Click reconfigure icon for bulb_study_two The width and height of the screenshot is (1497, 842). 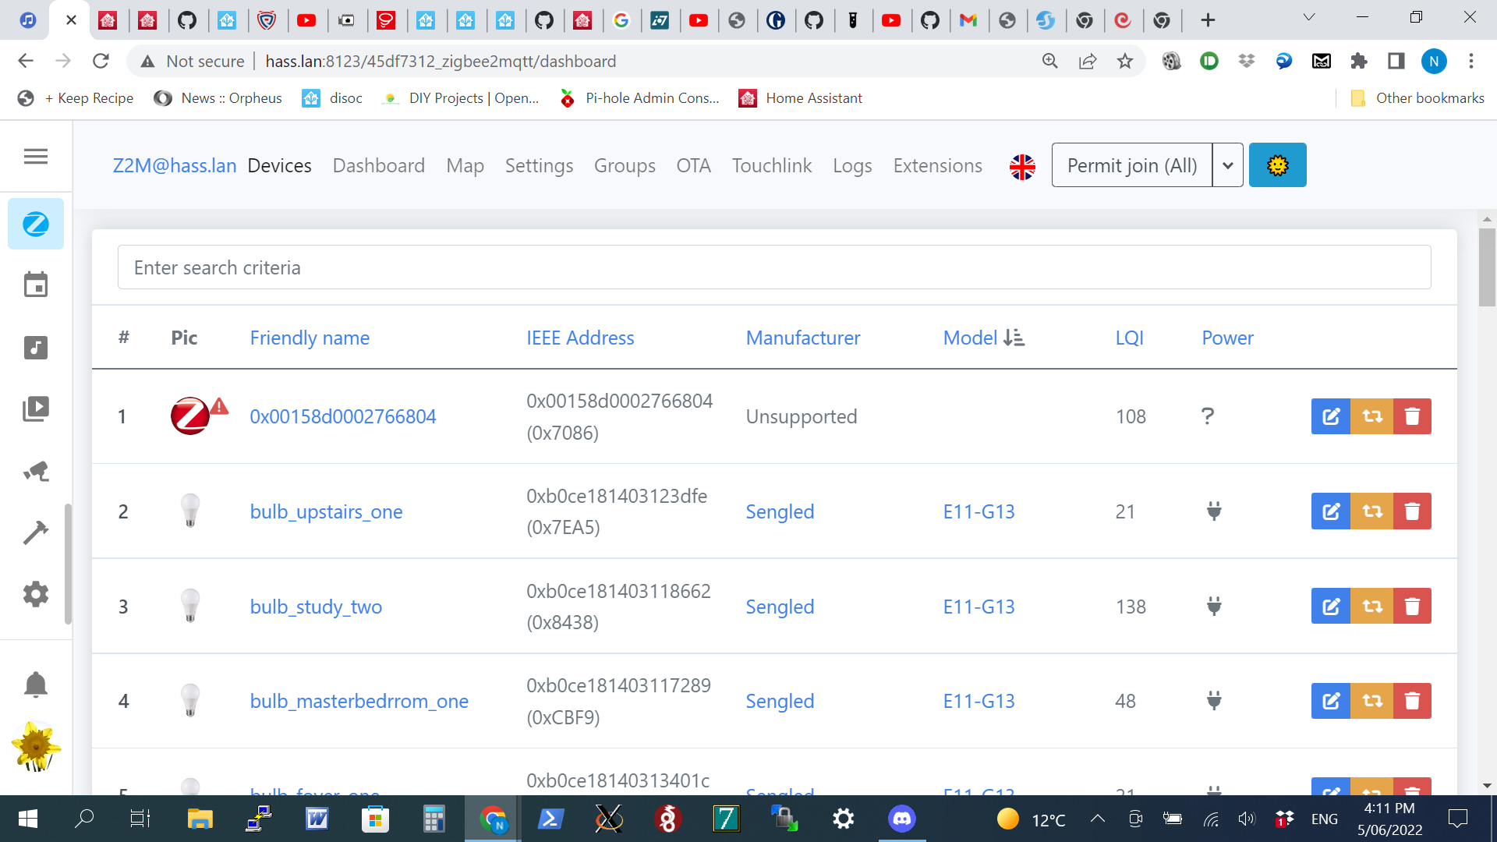pyautogui.click(x=1371, y=607)
